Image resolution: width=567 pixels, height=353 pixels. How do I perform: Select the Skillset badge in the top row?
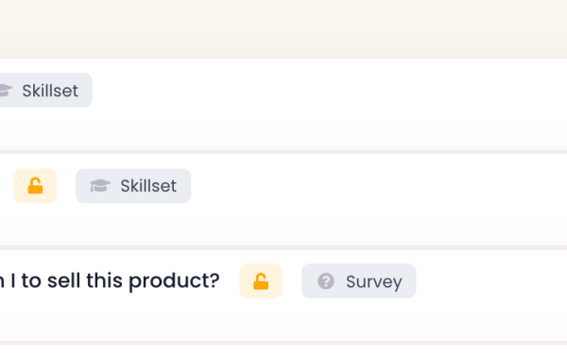click(46, 91)
